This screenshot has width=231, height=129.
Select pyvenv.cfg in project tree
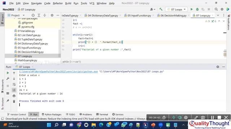(x=28, y=27)
